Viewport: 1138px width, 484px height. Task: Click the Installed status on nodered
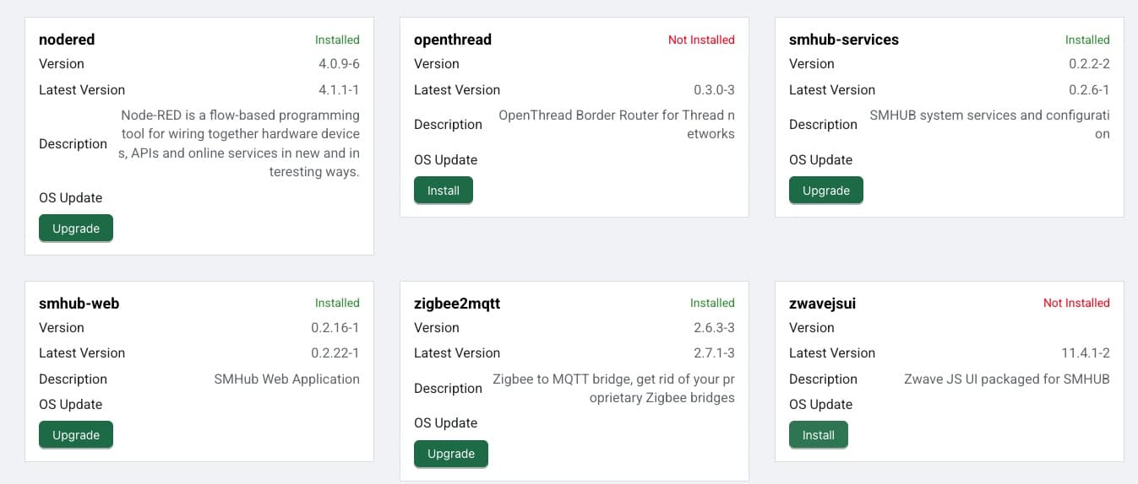pos(337,40)
